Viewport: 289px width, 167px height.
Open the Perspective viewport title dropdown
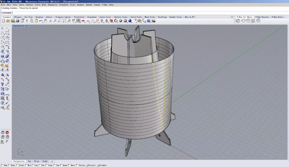pos(27,26)
